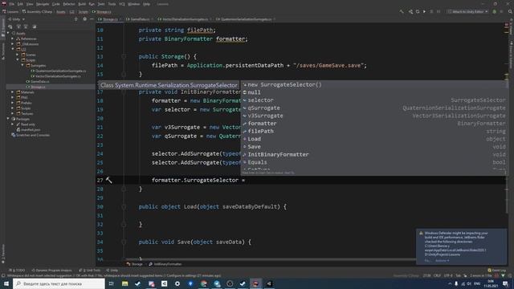Image resolution: width=514 pixels, height=289 pixels.
Task: Open the Refactor menu
Action: [69, 4]
